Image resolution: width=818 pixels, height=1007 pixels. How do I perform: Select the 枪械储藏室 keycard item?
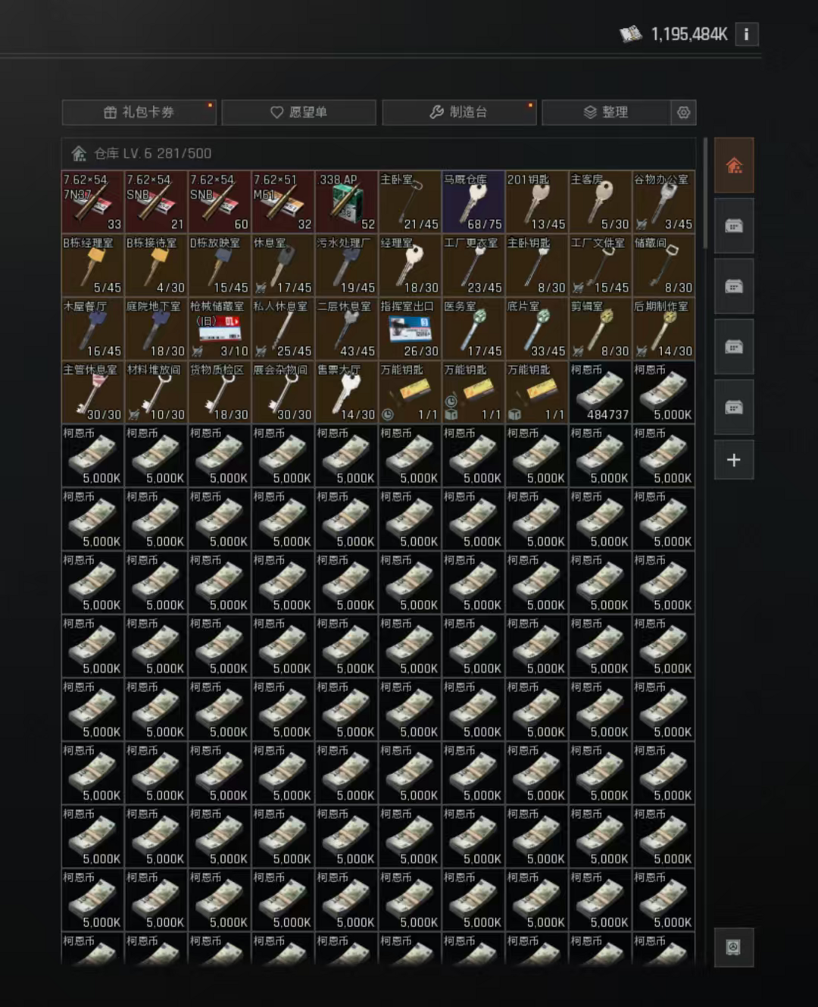click(x=220, y=329)
